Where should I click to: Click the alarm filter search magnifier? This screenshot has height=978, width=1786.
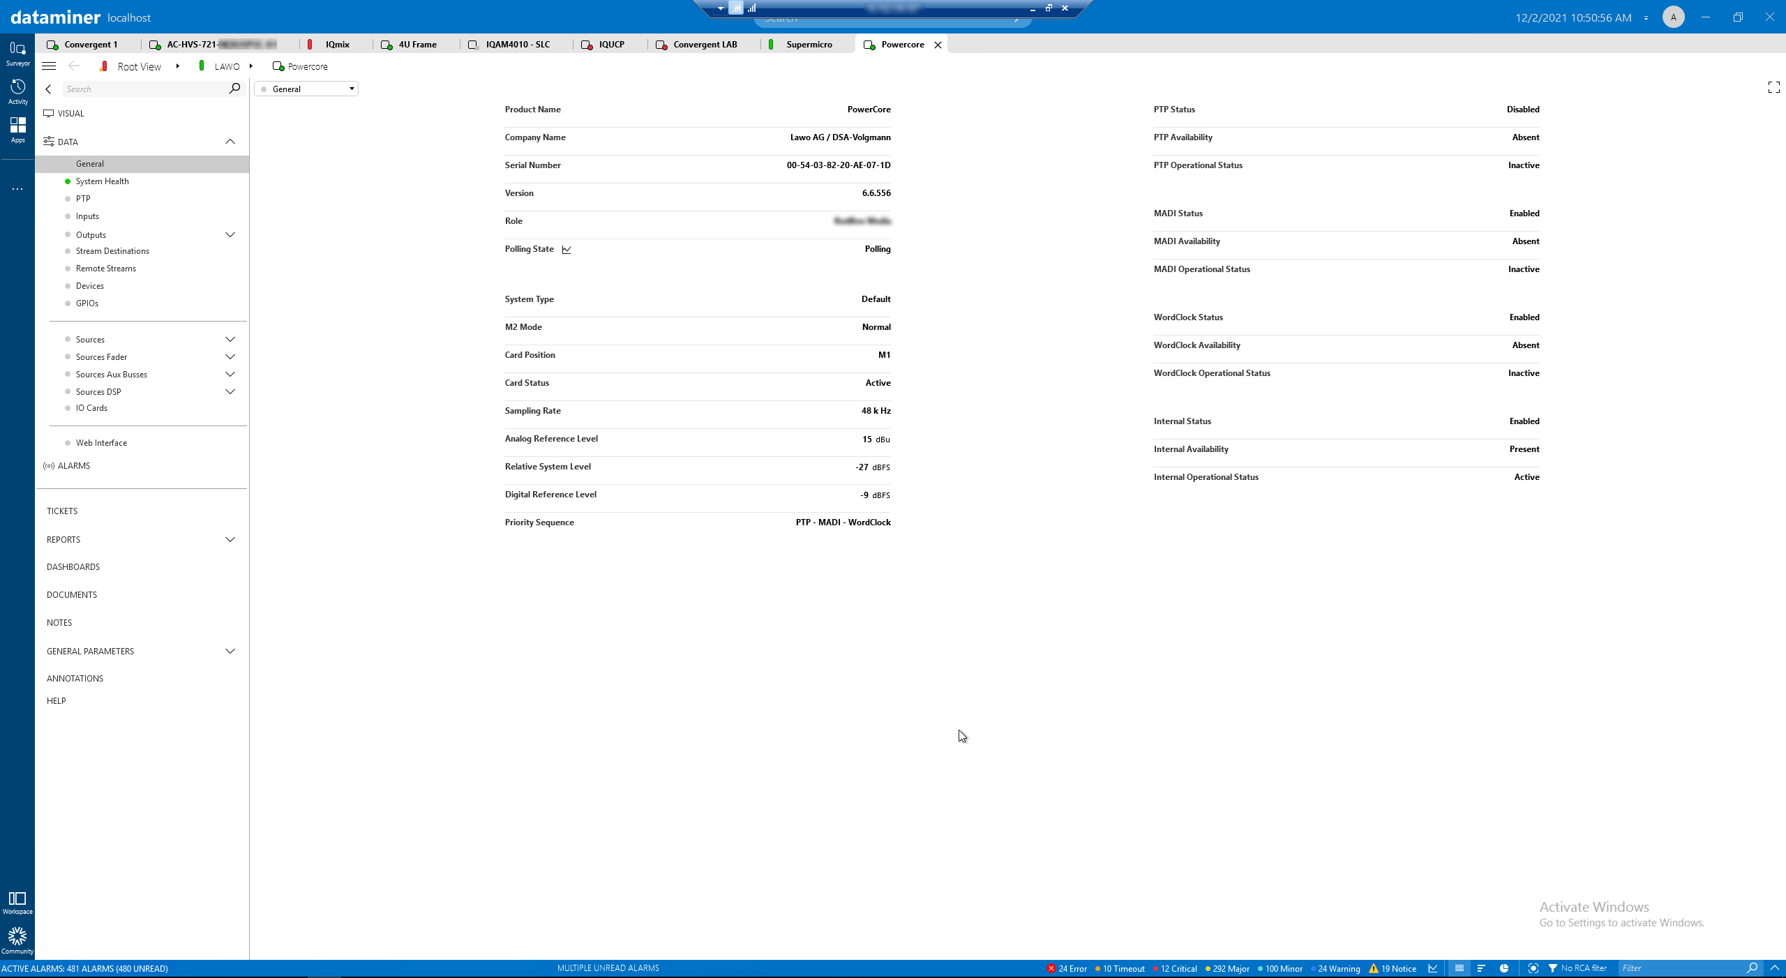point(1752,968)
